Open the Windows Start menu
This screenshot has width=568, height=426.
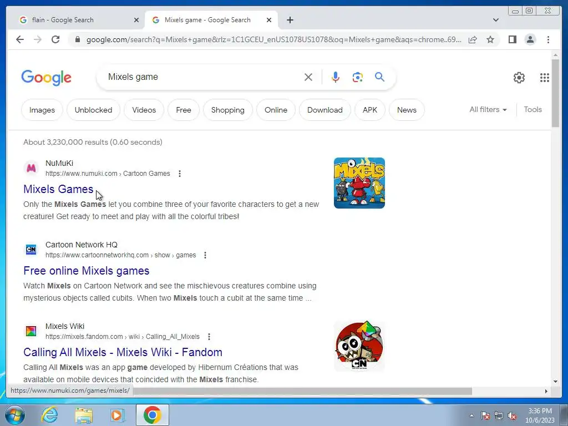pos(14,415)
